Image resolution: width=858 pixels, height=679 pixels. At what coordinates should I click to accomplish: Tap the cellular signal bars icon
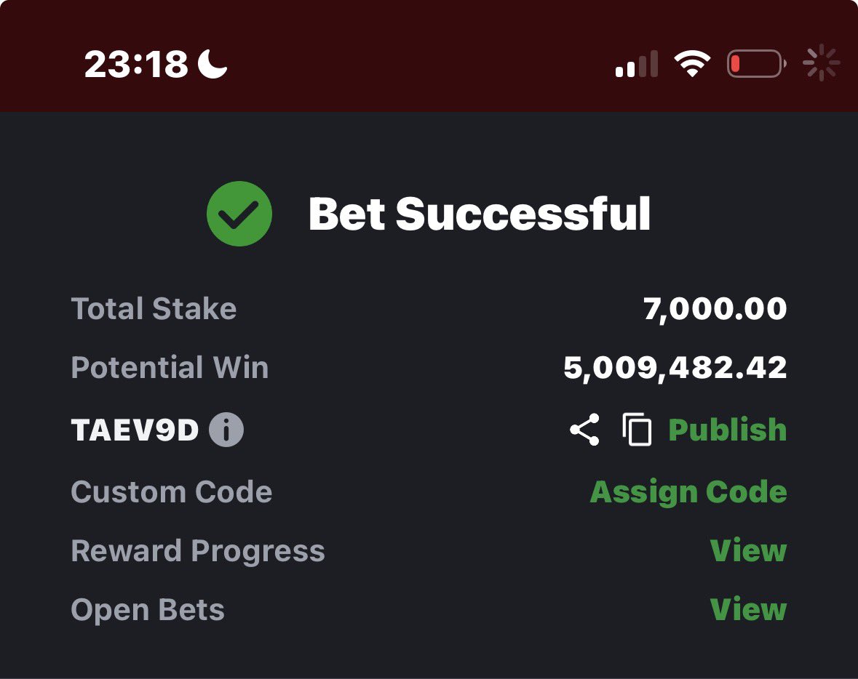coord(636,63)
